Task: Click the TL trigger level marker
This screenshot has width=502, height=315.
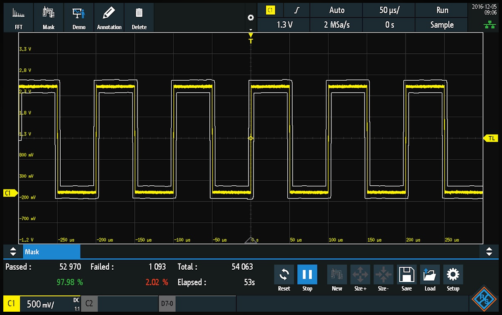Action: click(x=491, y=138)
